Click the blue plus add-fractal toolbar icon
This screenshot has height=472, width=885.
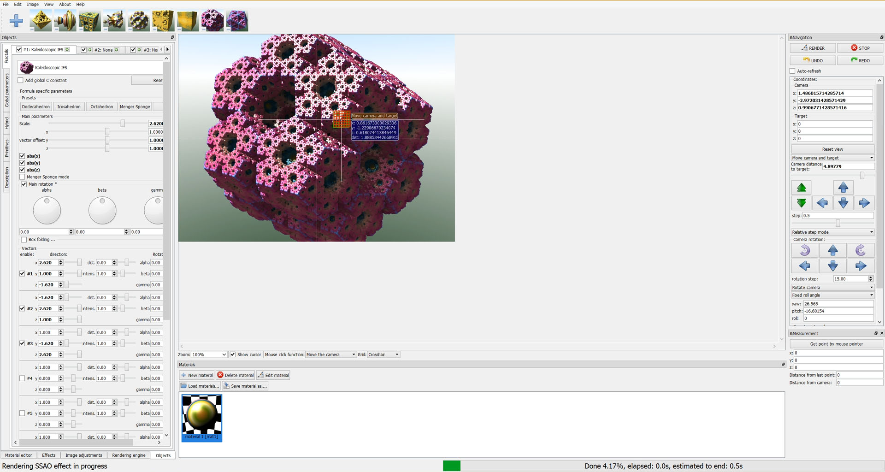(x=16, y=21)
